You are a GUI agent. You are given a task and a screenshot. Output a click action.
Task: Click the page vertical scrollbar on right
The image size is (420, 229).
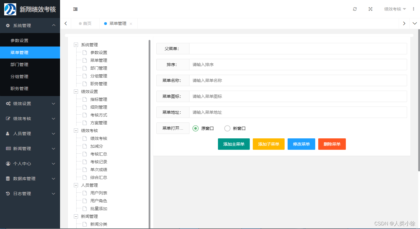tap(419, 100)
